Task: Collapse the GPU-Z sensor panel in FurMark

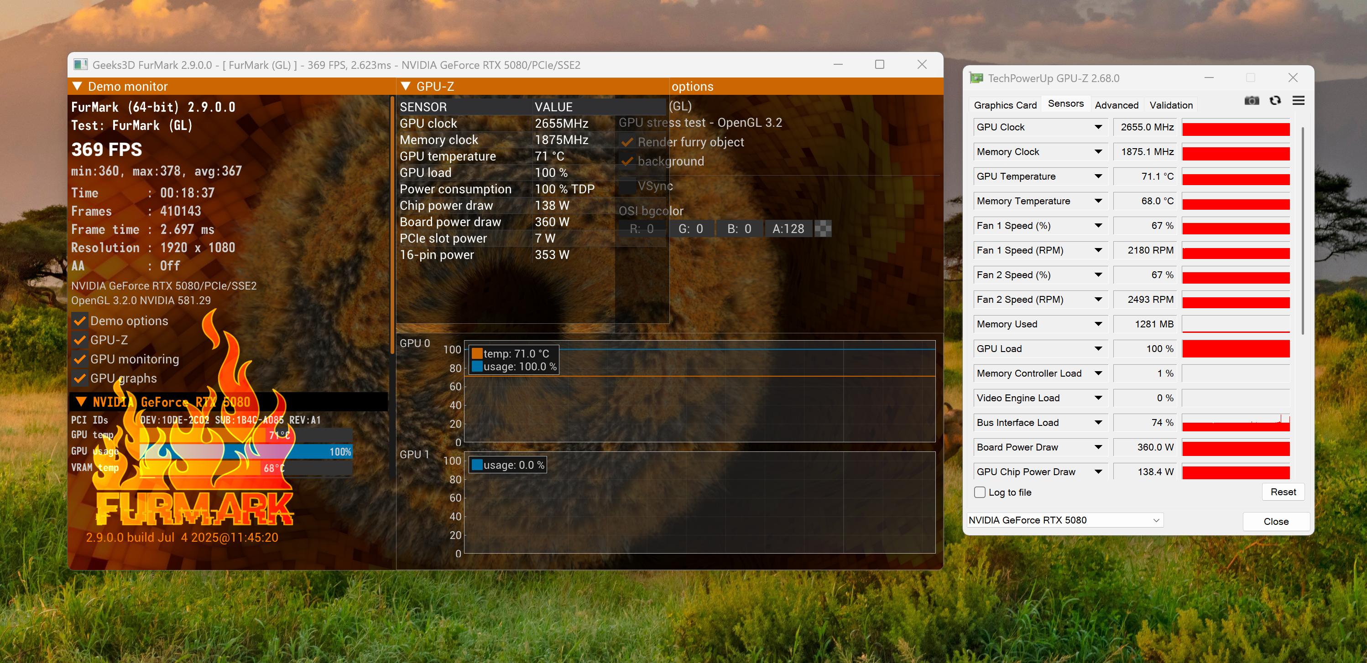Action: pos(406,86)
